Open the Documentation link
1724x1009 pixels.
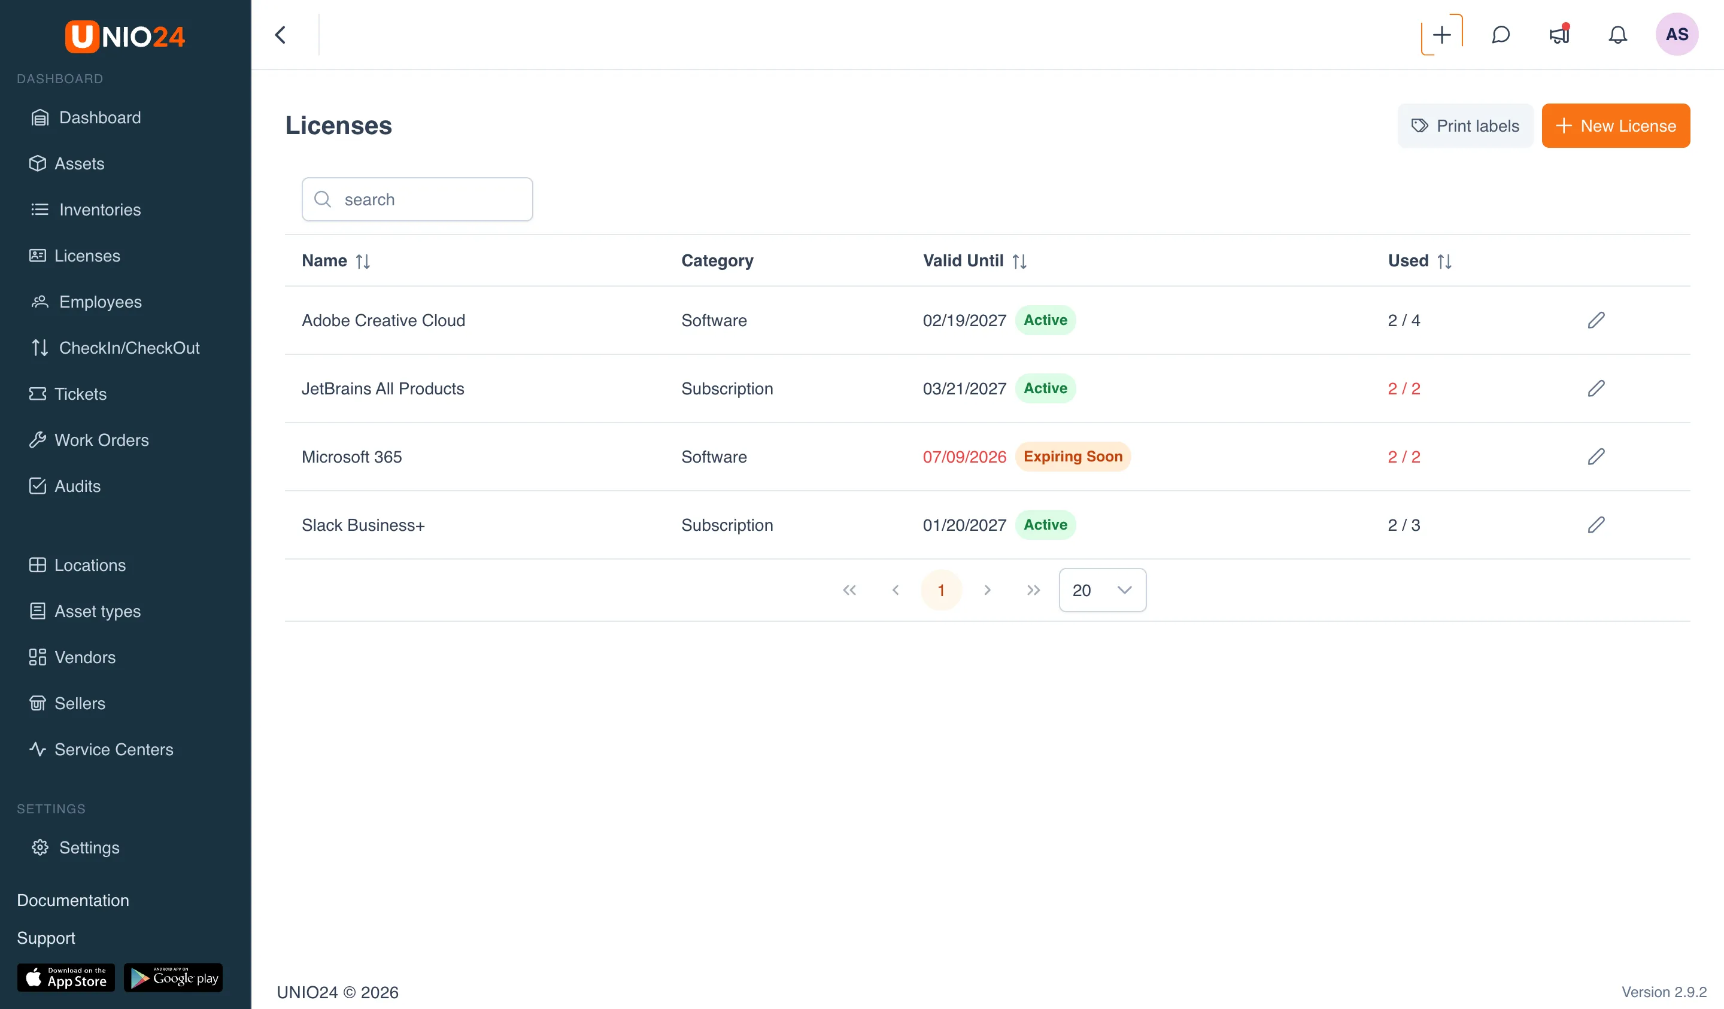point(72,900)
